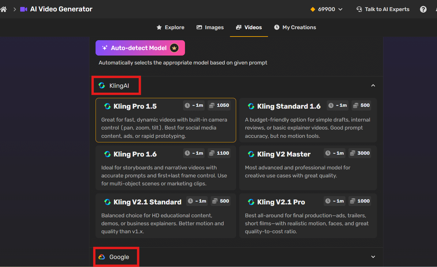Click the breadcrumb separator chevron
Image resolution: width=437 pixels, height=267 pixels.
point(14,9)
